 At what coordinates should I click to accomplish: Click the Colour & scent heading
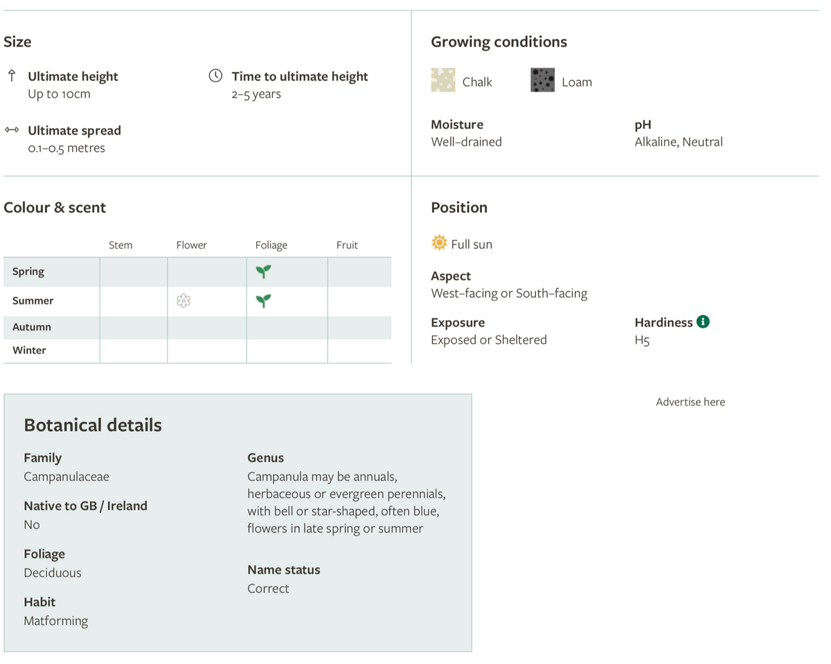coord(55,207)
